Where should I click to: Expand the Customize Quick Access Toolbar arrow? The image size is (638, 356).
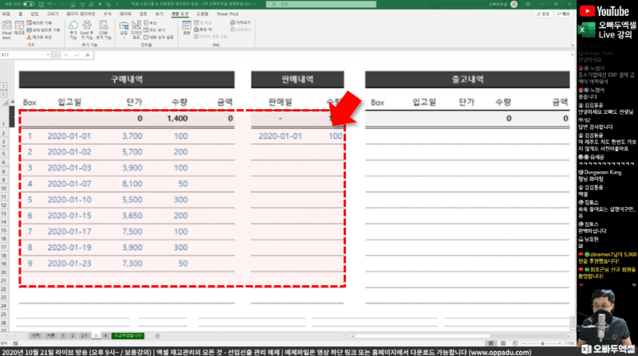pyautogui.click(x=117, y=4)
